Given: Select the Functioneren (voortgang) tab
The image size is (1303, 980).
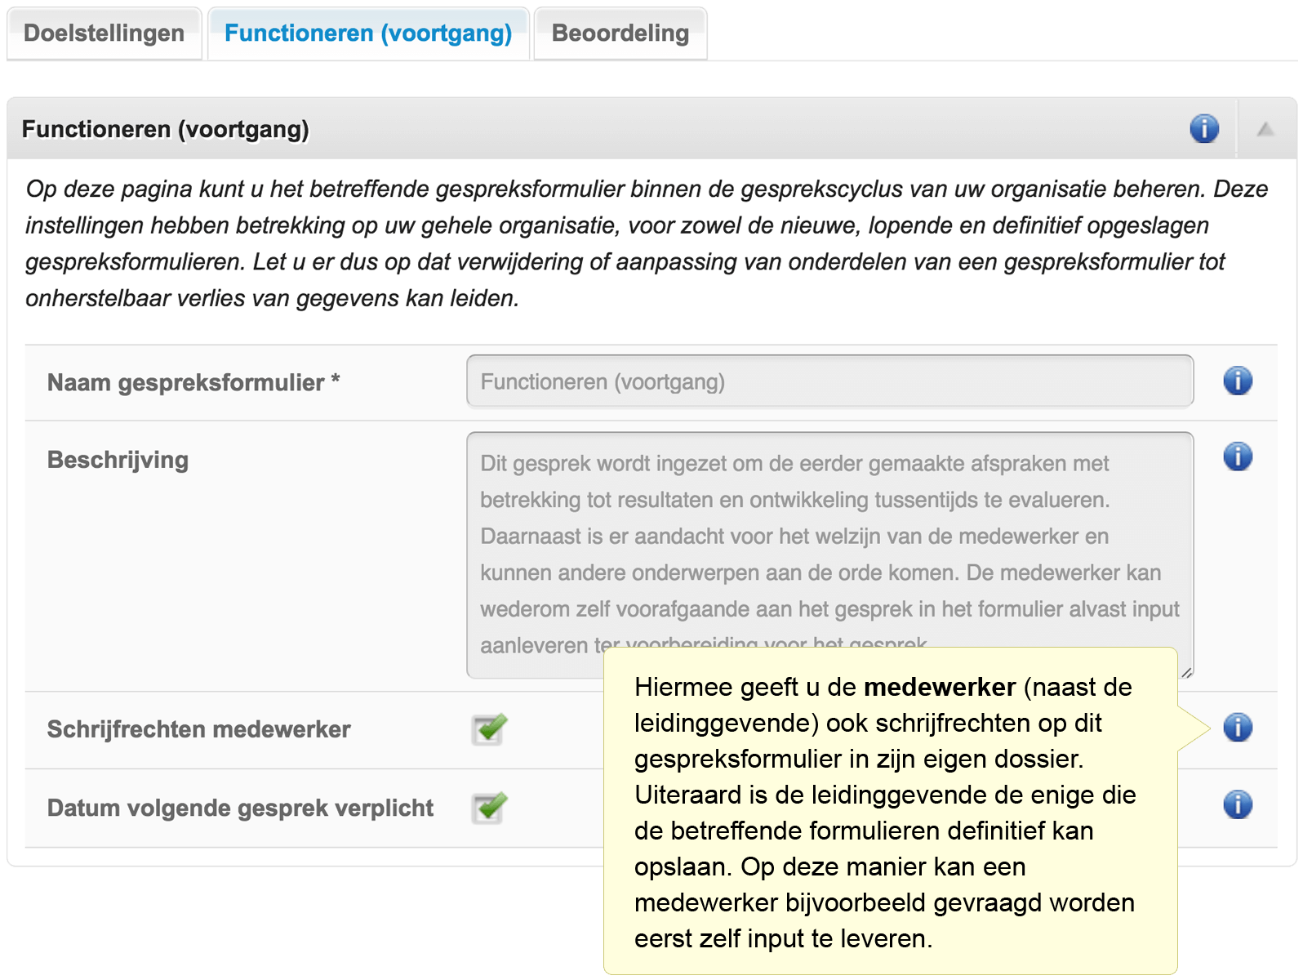Looking at the screenshot, I should click(x=368, y=33).
